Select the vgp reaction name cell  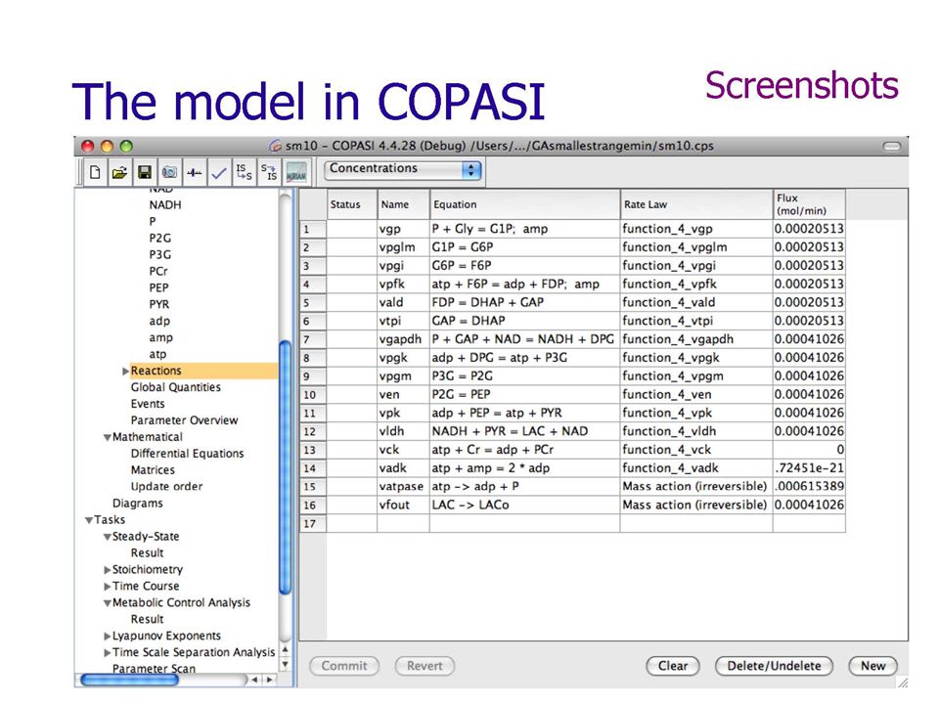[403, 229]
